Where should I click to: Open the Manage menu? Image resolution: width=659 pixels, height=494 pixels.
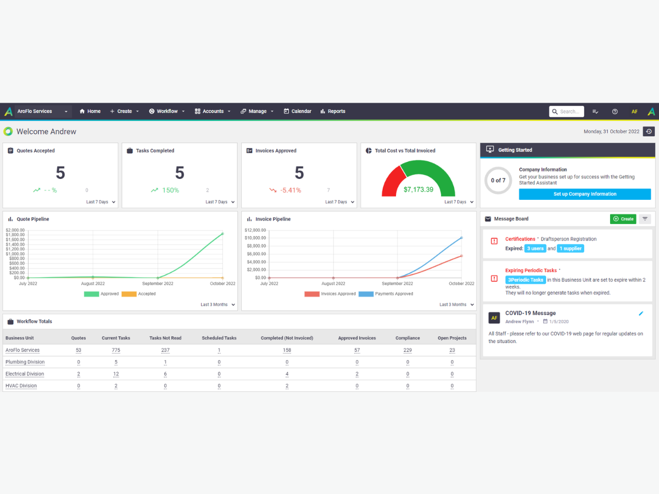click(x=257, y=111)
